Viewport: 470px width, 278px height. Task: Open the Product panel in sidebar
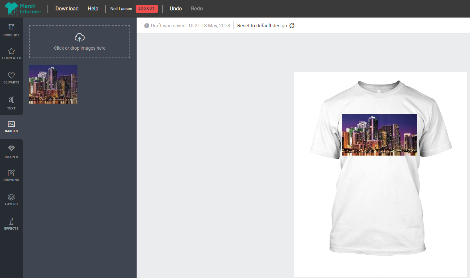[11, 30]
